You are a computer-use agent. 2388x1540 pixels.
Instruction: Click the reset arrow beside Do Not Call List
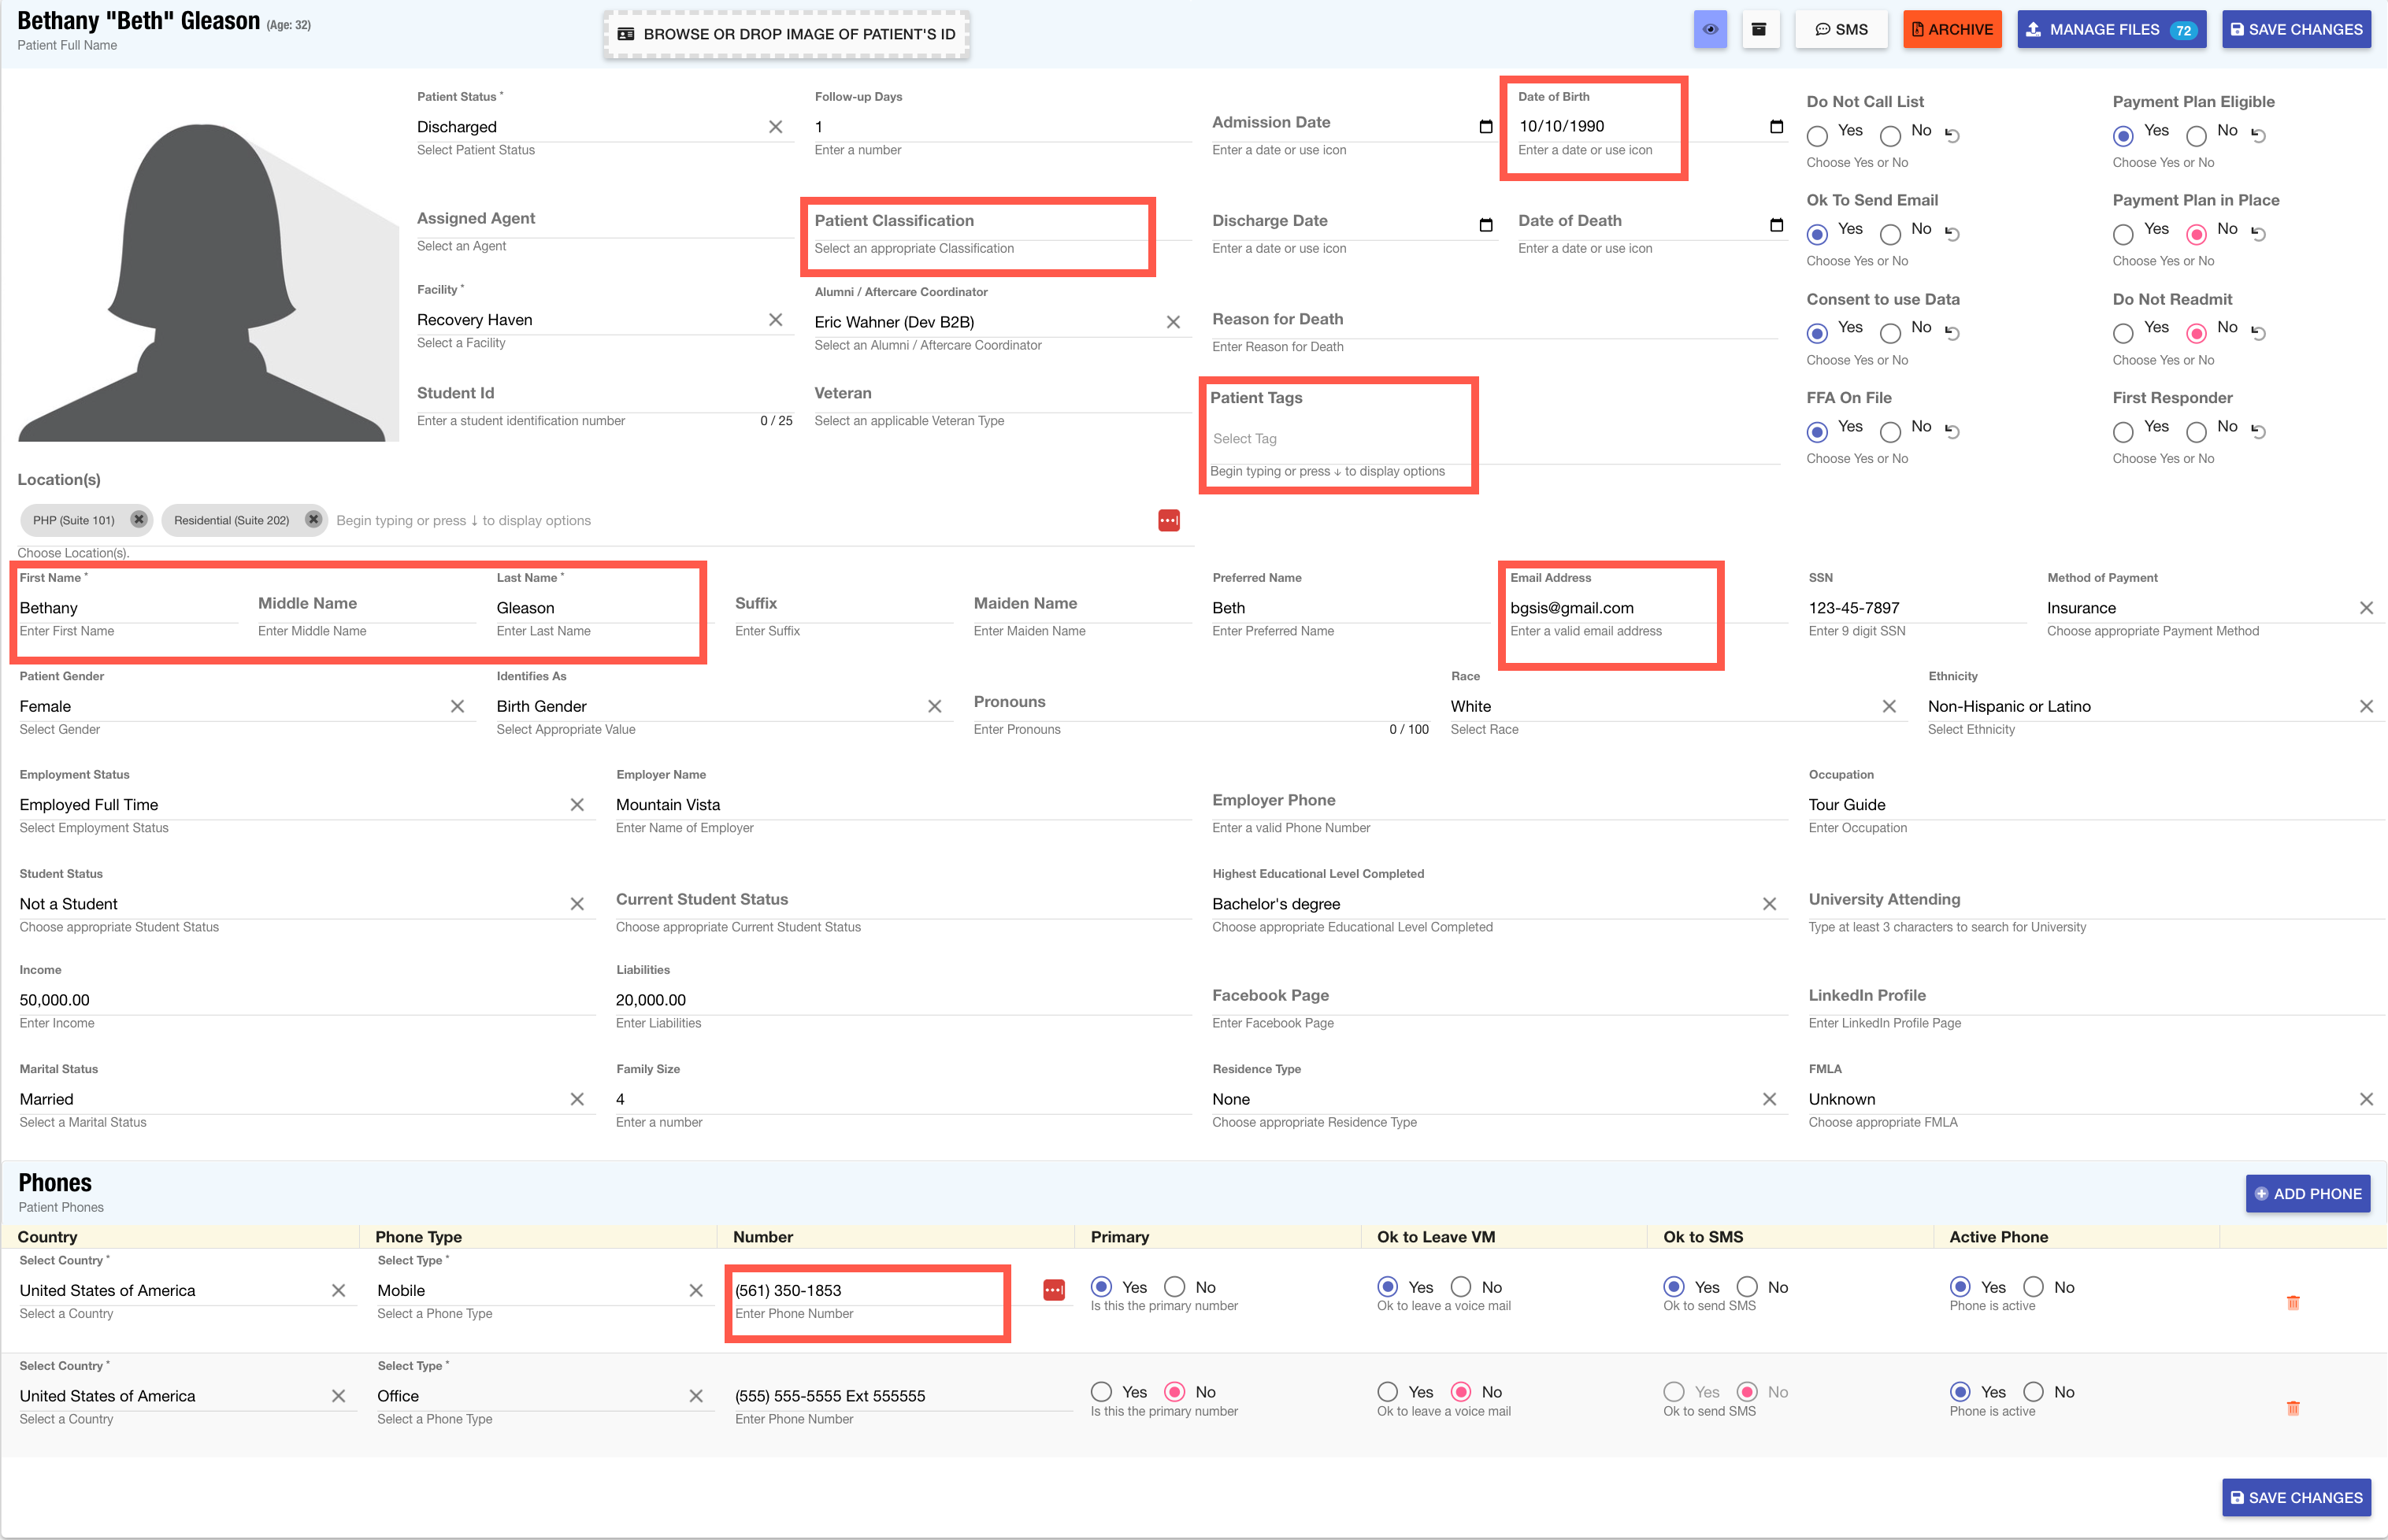point(1954,135)
